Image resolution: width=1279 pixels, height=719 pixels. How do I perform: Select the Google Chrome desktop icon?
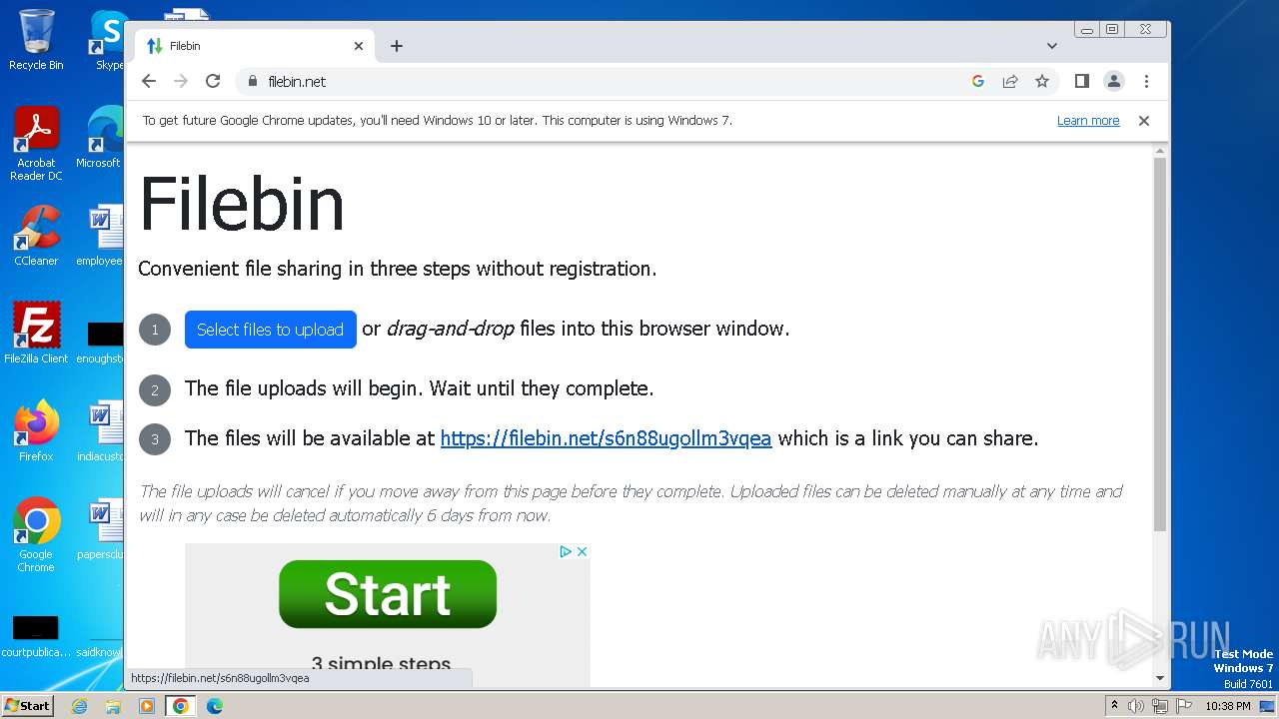pos(36,535)
